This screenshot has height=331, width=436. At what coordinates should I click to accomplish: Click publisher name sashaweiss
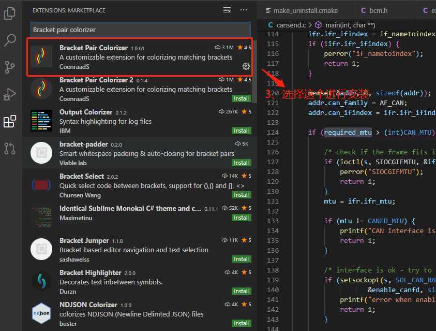click(74, 260)
